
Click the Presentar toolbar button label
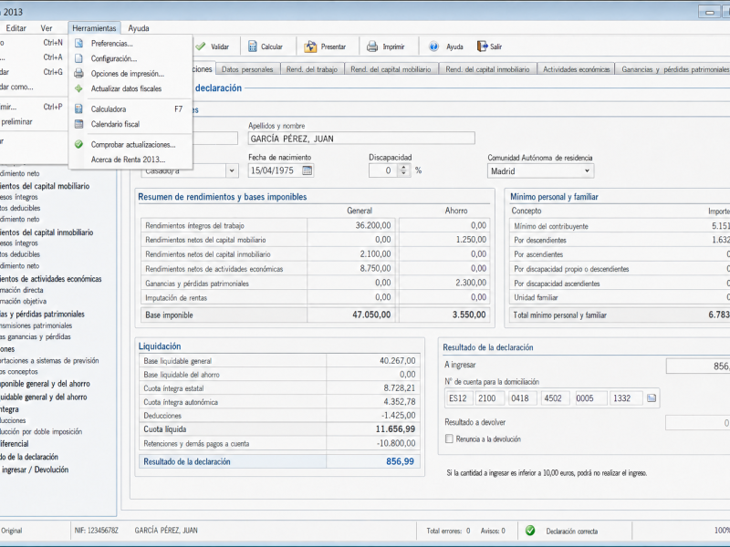(x=333, y=46)
